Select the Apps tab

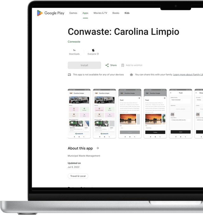coord(85,13)
